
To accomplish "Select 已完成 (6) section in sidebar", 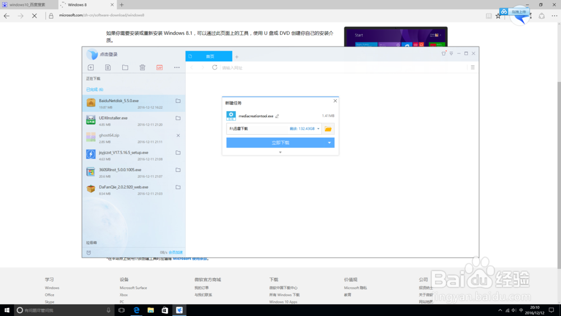I will (x=94, y=89).
